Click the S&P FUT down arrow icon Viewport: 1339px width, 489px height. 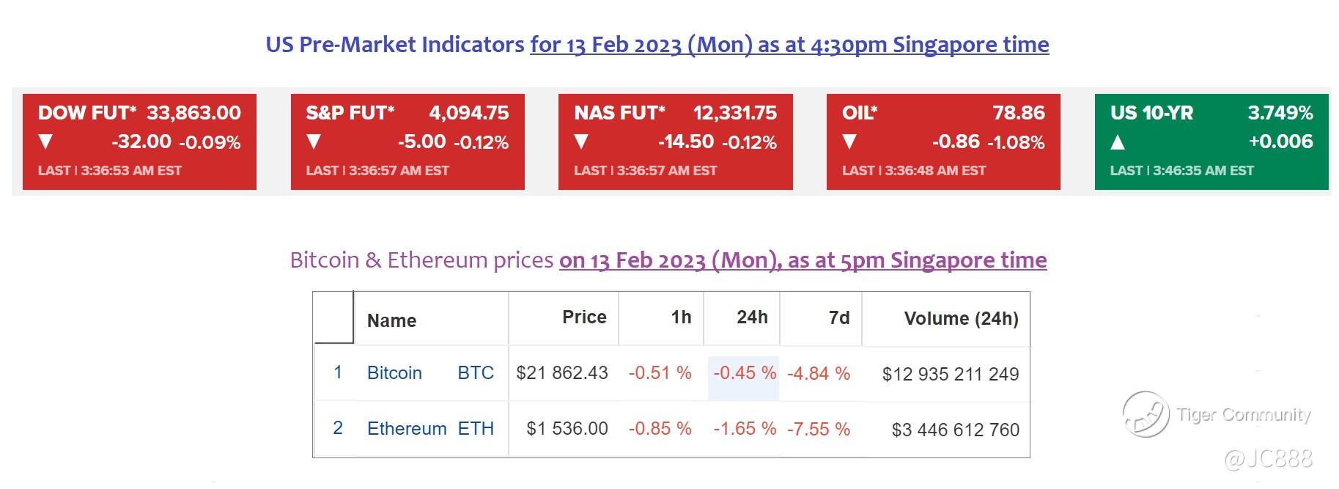click(314, 141)
